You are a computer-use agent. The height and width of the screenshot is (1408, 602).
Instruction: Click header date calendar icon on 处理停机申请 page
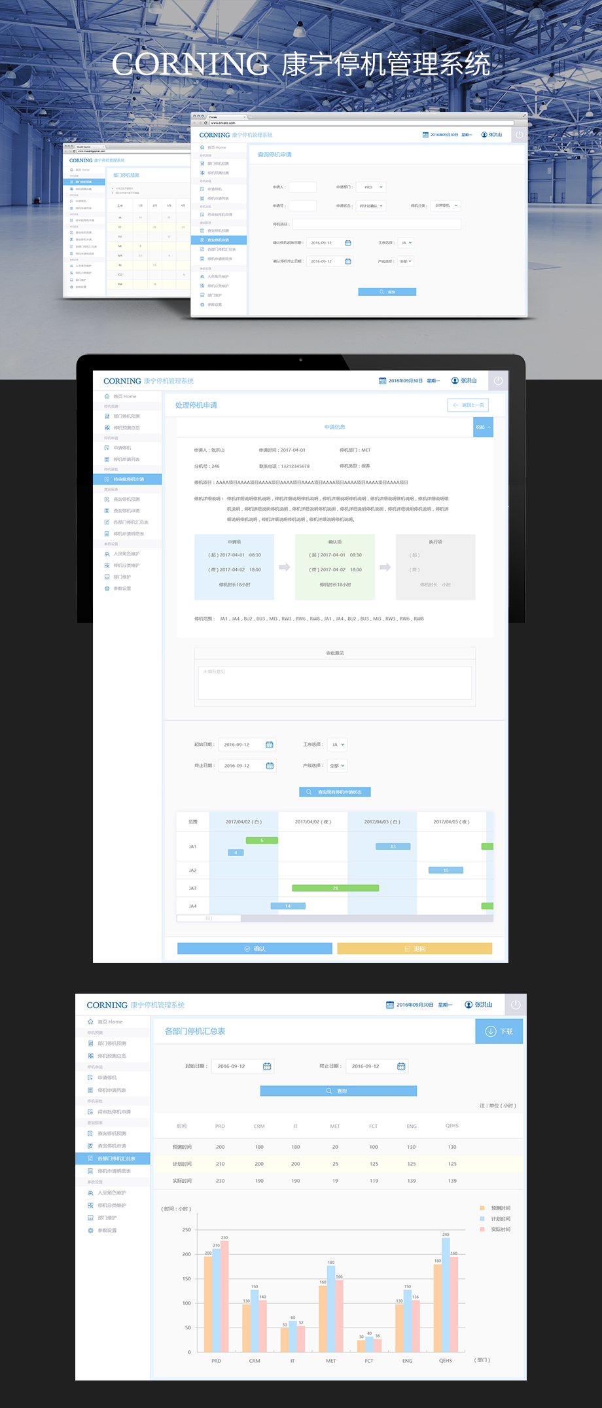383,381
